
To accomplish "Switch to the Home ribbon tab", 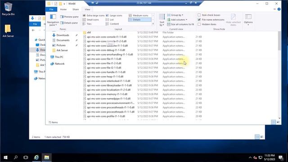I will (63, 9).
